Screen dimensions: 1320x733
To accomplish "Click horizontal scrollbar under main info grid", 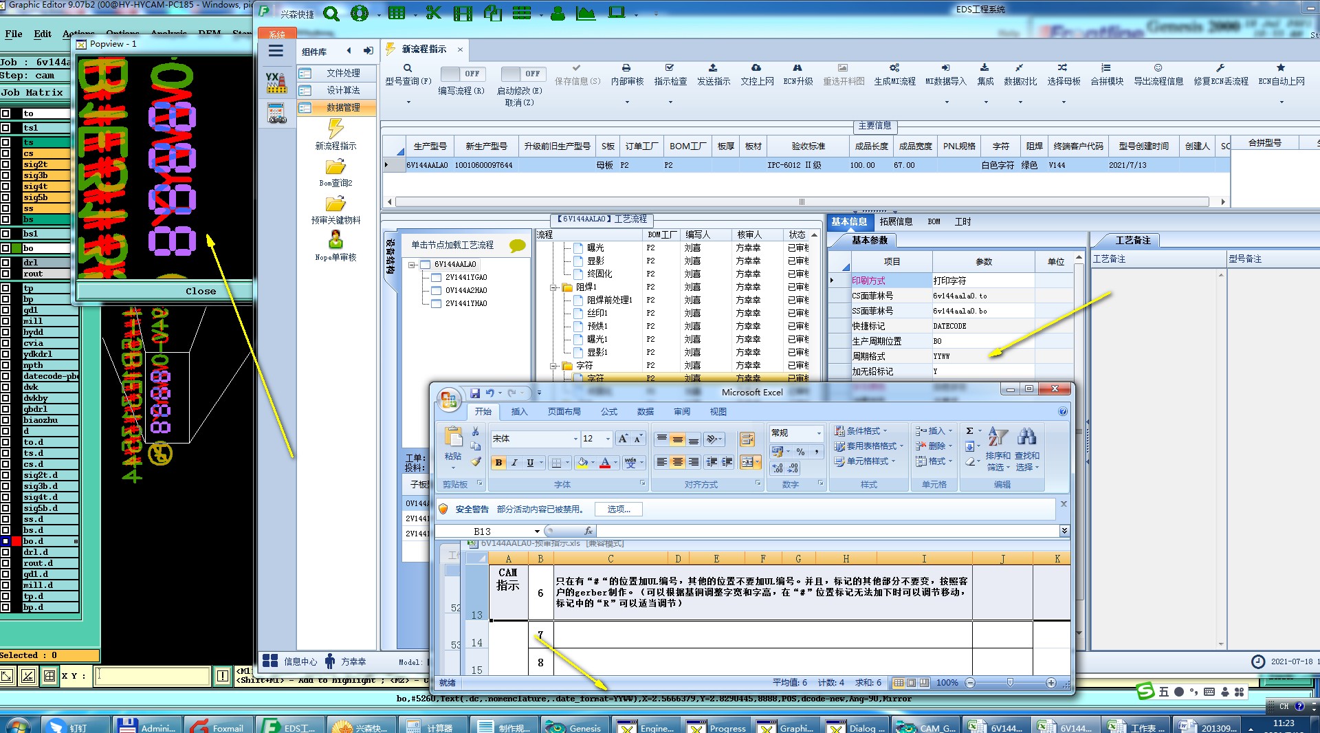I will point(802,201).
